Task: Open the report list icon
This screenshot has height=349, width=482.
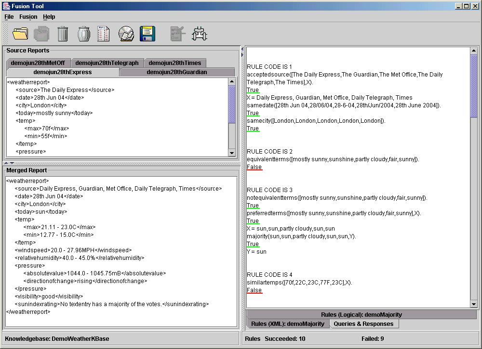Action: point(104,33)
